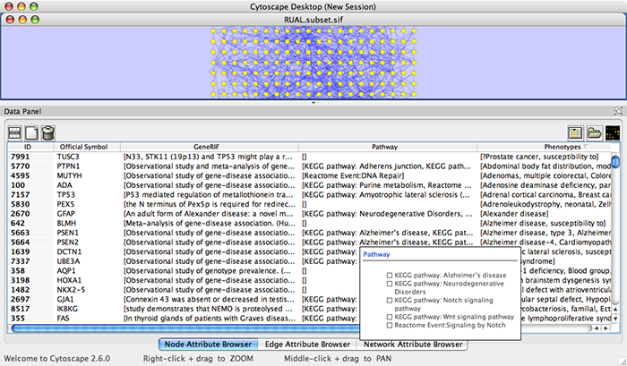Check KEGG pathway: Notch signaling pathway box
This screenshot has height=366, width=627.
pyautogui.click(x=389, y=300)
